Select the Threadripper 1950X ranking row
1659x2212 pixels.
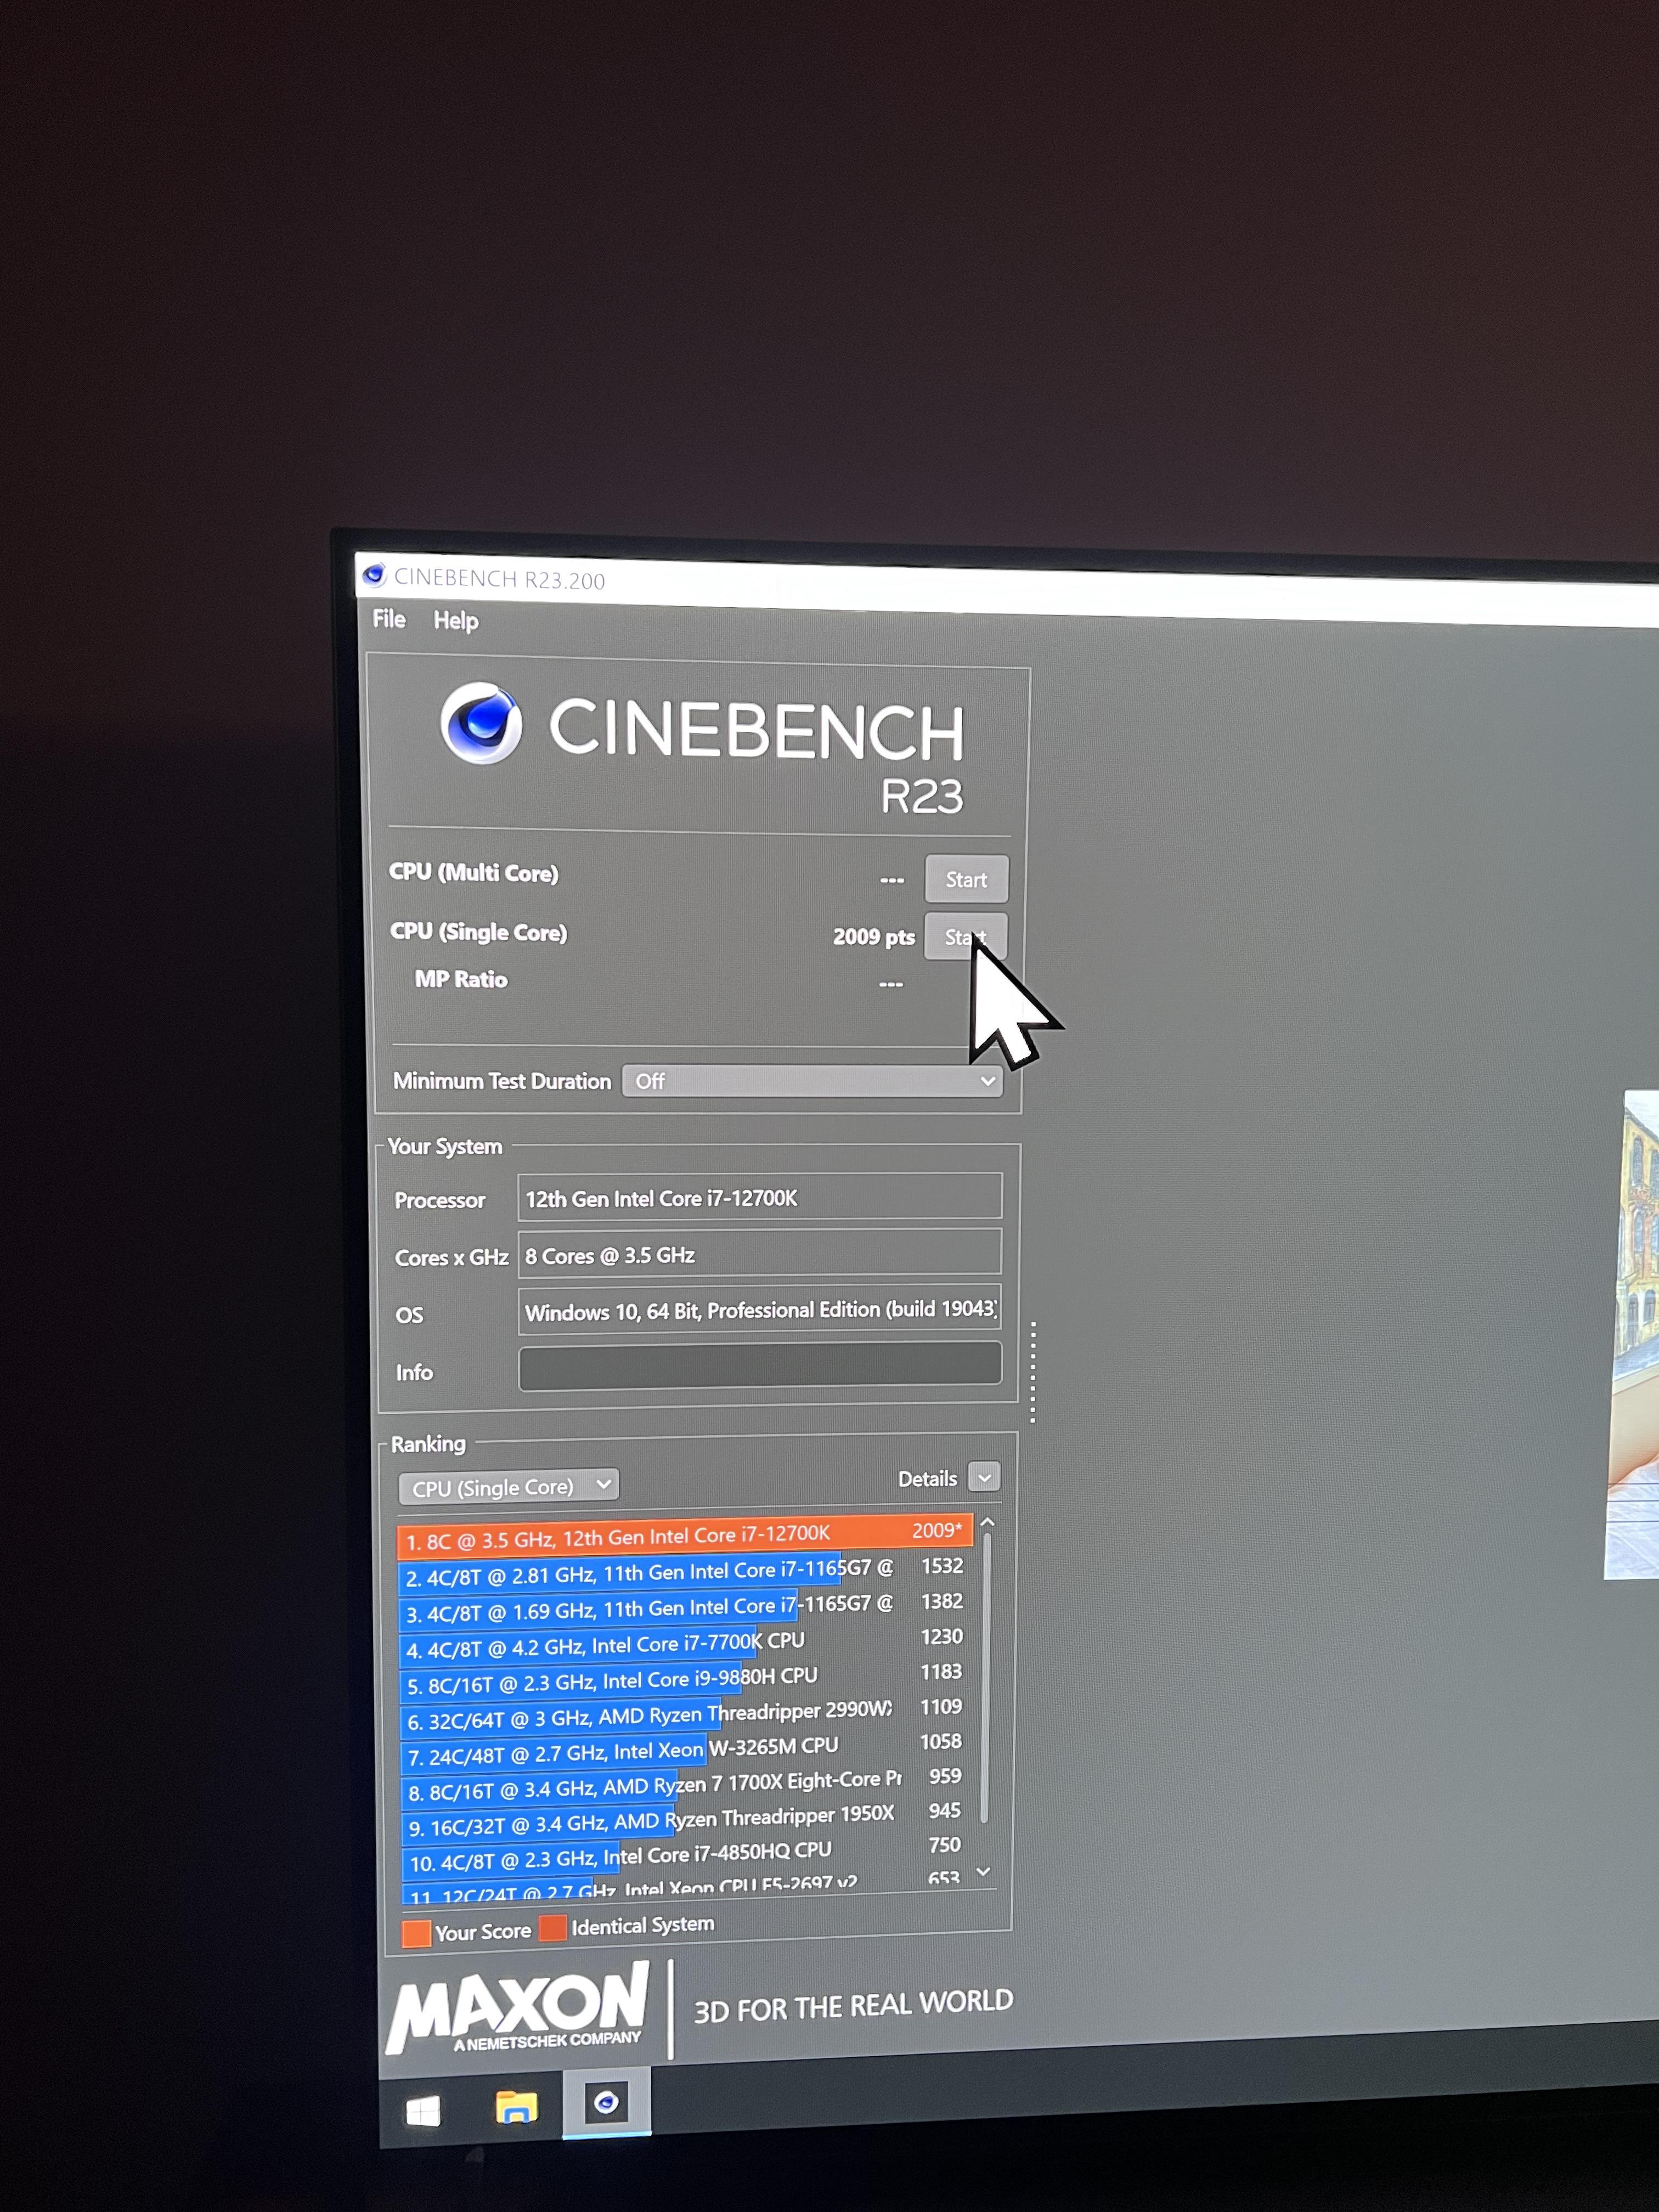[685, 1819]
